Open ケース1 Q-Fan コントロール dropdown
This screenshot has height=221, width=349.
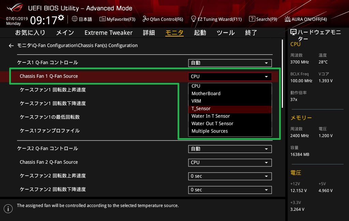[x=230, y=63]
